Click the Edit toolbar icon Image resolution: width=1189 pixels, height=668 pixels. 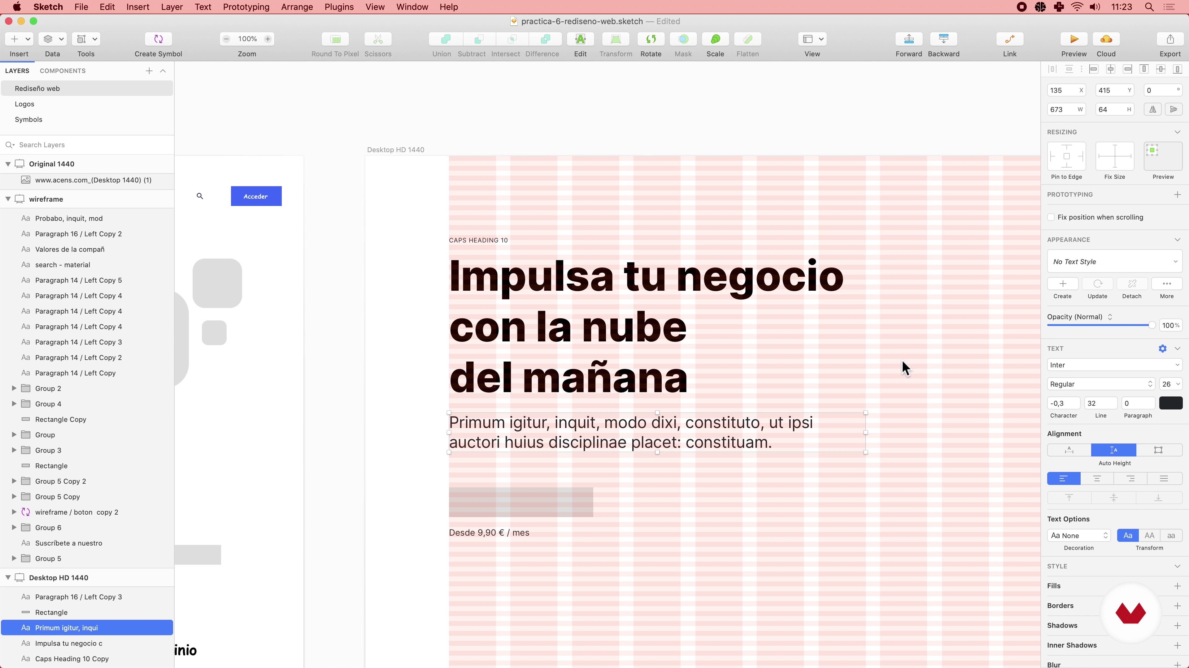point(580,39)
